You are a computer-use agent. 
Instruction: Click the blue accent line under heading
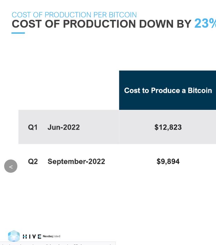(x=18, y=33)
